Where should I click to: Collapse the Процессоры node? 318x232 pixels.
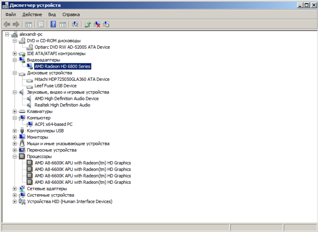point(14,156)
